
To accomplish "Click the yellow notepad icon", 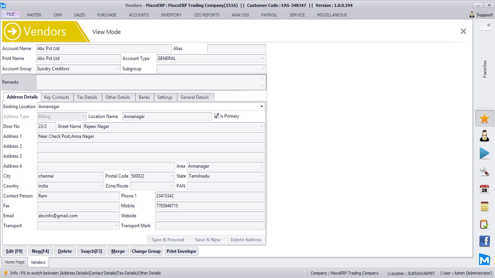I will pos(484,206).
